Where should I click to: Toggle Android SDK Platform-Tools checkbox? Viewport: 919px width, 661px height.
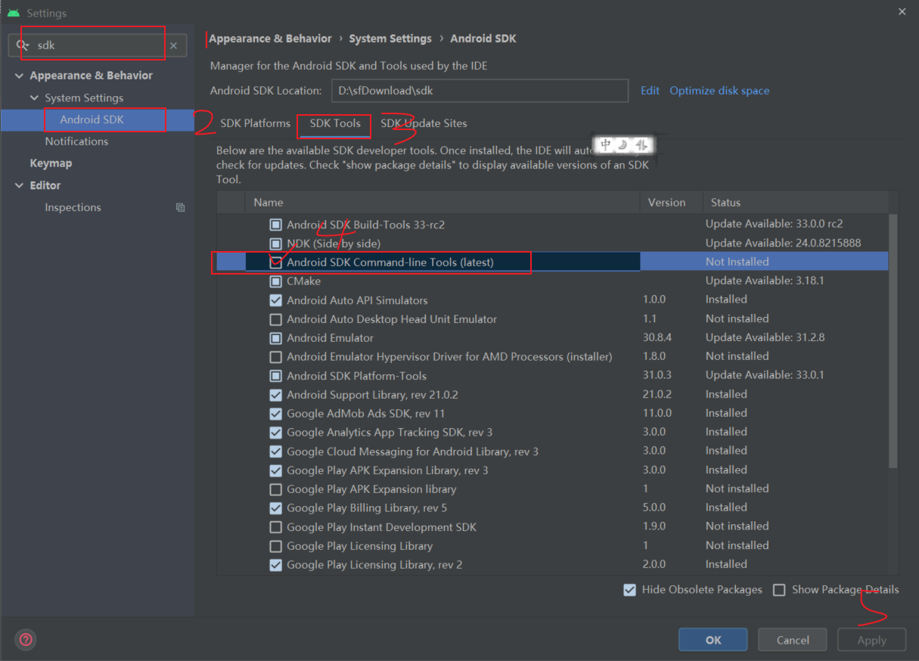[276, 376]
